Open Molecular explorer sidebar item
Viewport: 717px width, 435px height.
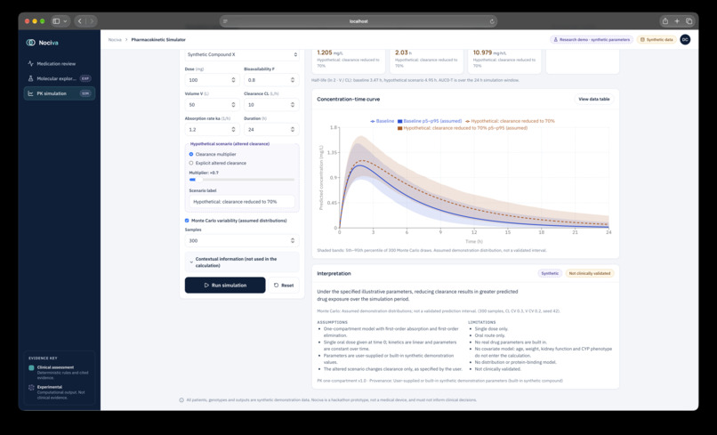pos(60,78)
